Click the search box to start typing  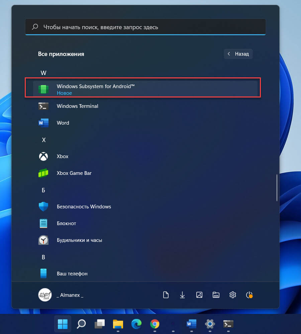(x=145, y=27)
